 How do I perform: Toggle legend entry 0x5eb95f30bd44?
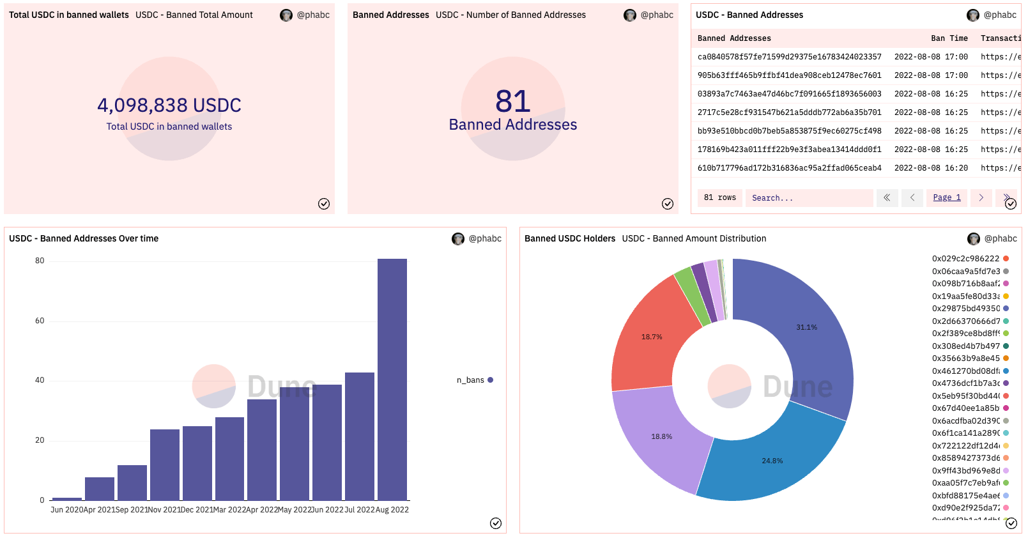coord(970,396)
